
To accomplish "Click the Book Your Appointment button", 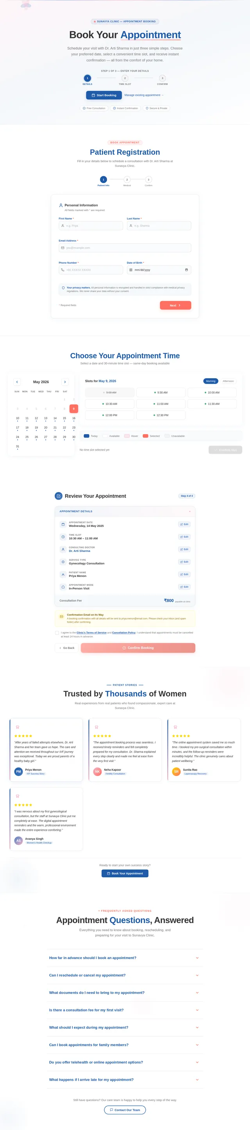I will (x=125, y=873).
